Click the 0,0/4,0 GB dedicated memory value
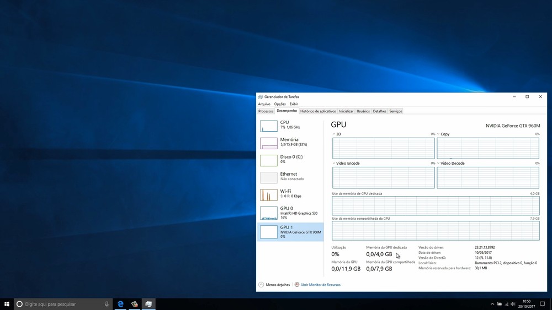The width and height of the screenshot is (552, 310). pyautogui.click(x=379, y=254)
